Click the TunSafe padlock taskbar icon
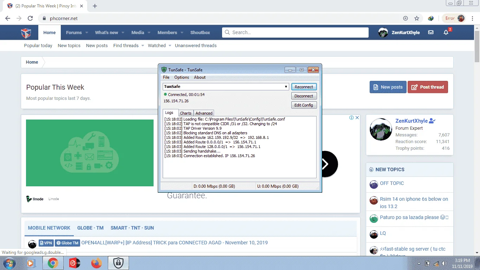Viewport: 480px width, 270px height. tap(118, 263)
